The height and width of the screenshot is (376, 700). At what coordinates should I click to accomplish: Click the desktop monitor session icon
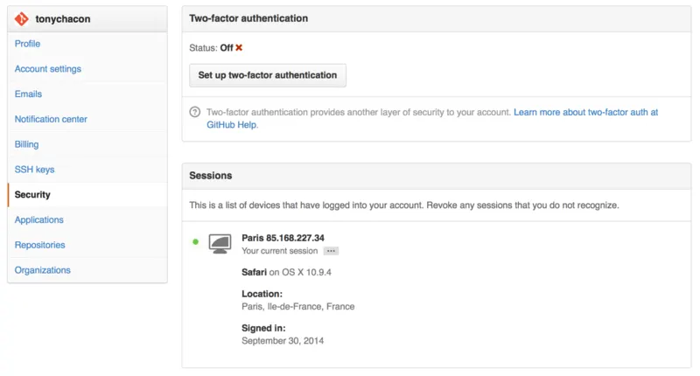point(220,244)
